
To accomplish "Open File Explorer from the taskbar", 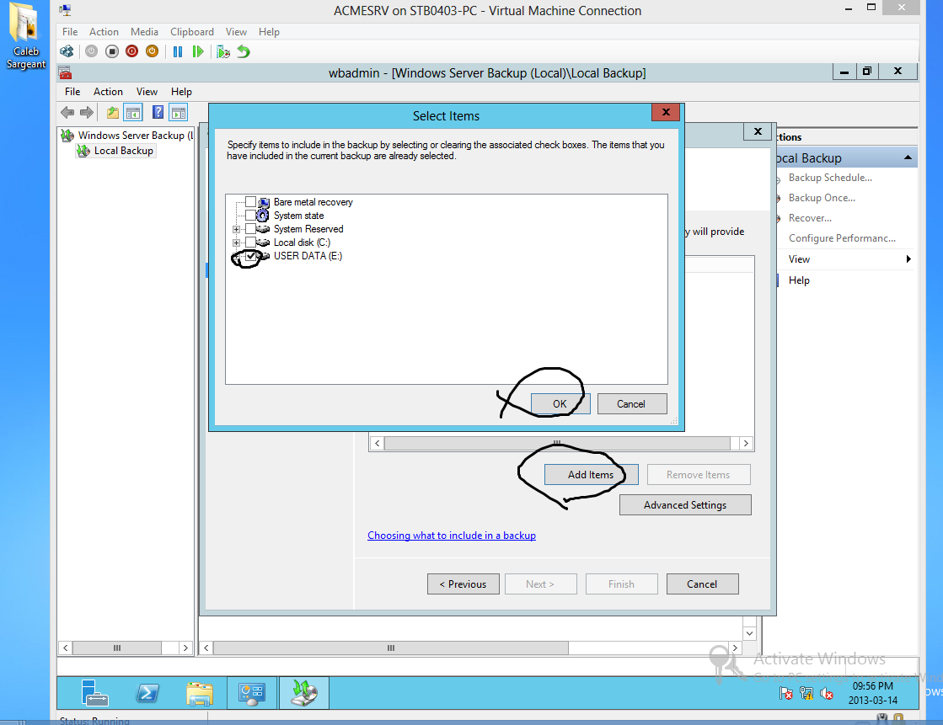I will (200, 693).
